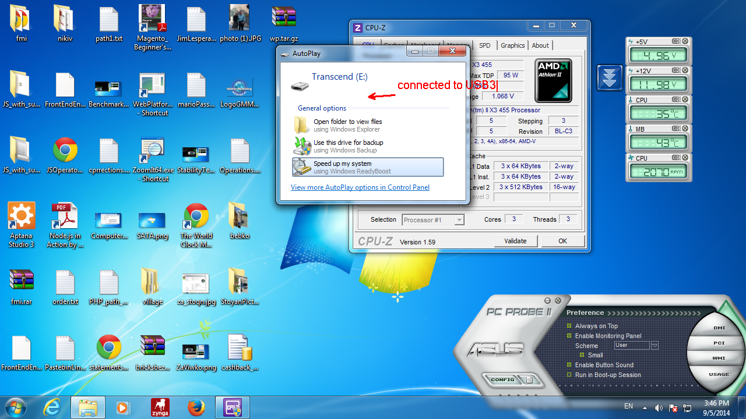Open View more AutoPlay options link
Viewport: 746px width, 419px height.
coord(360,187)
